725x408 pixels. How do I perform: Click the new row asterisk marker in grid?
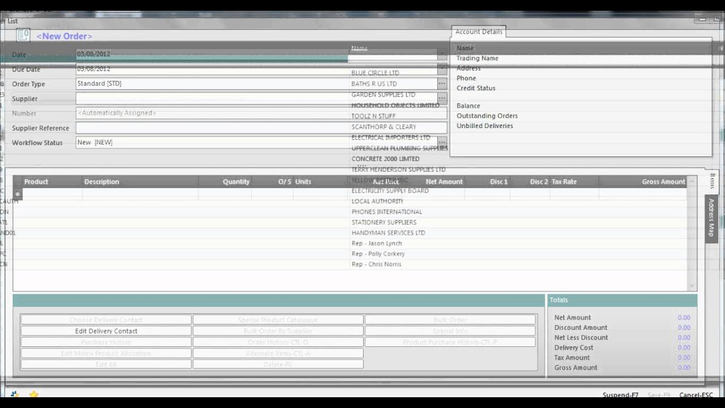coord(18,194)
